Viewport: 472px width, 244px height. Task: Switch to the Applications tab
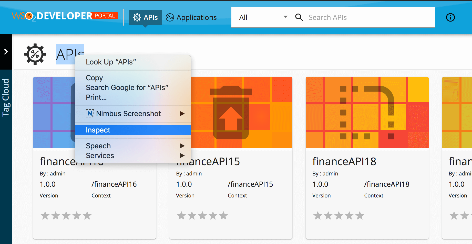[x=191, y=17]
